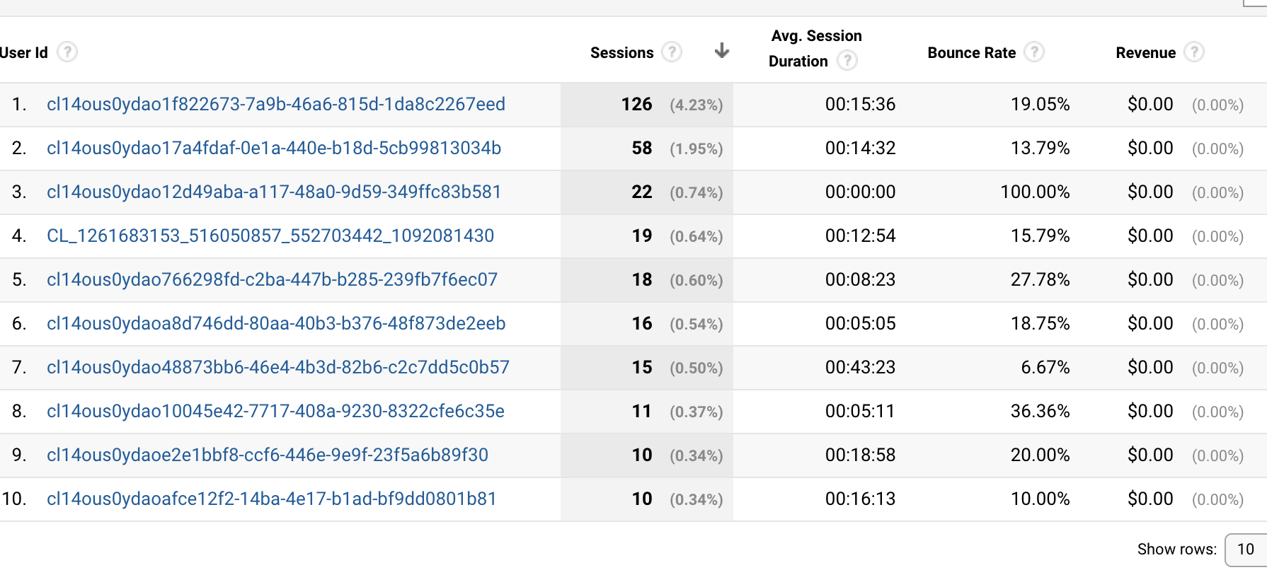The image size is (1267, 570).
Task: Open user ending in 1da8c2267eed
Action: 276,104
